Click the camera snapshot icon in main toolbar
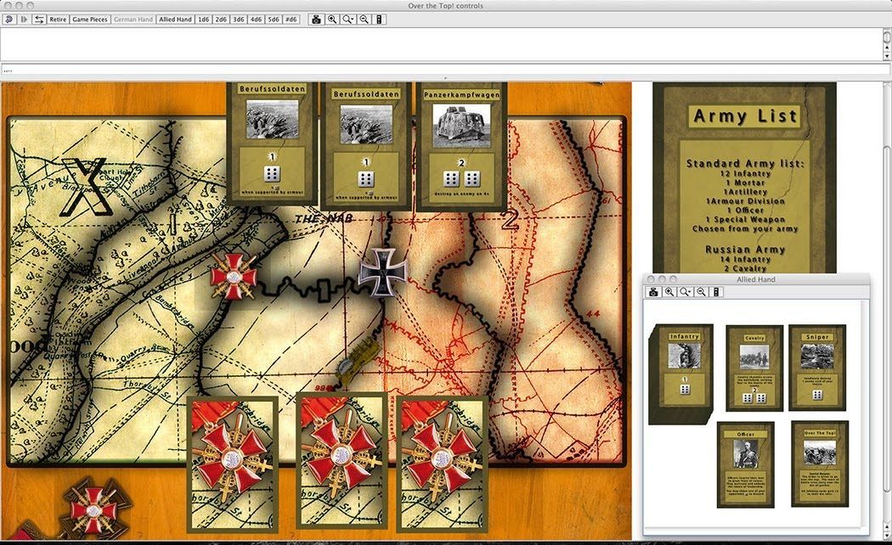 click(x=316, y=20)
